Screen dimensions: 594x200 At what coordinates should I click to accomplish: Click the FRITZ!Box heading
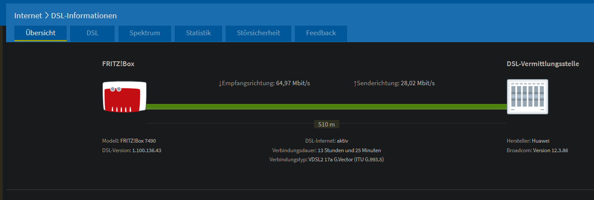coord(118,64)
